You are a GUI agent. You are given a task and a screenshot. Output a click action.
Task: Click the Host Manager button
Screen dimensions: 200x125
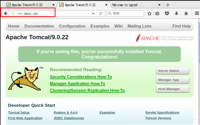[173, 89]
